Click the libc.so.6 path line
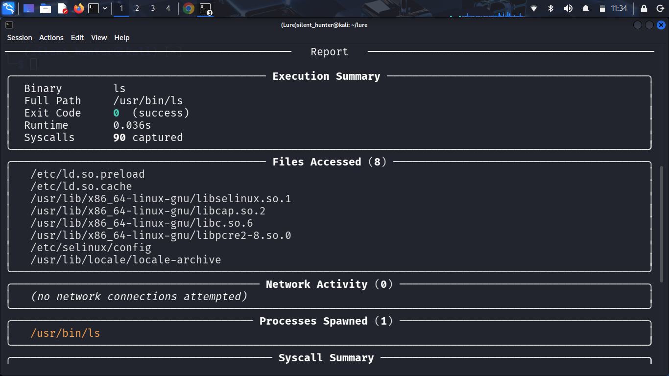 click(142, 223)
